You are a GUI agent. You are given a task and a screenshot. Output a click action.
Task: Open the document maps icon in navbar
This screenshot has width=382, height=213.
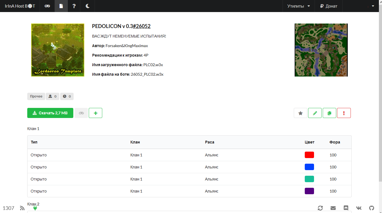pos(61,6)
